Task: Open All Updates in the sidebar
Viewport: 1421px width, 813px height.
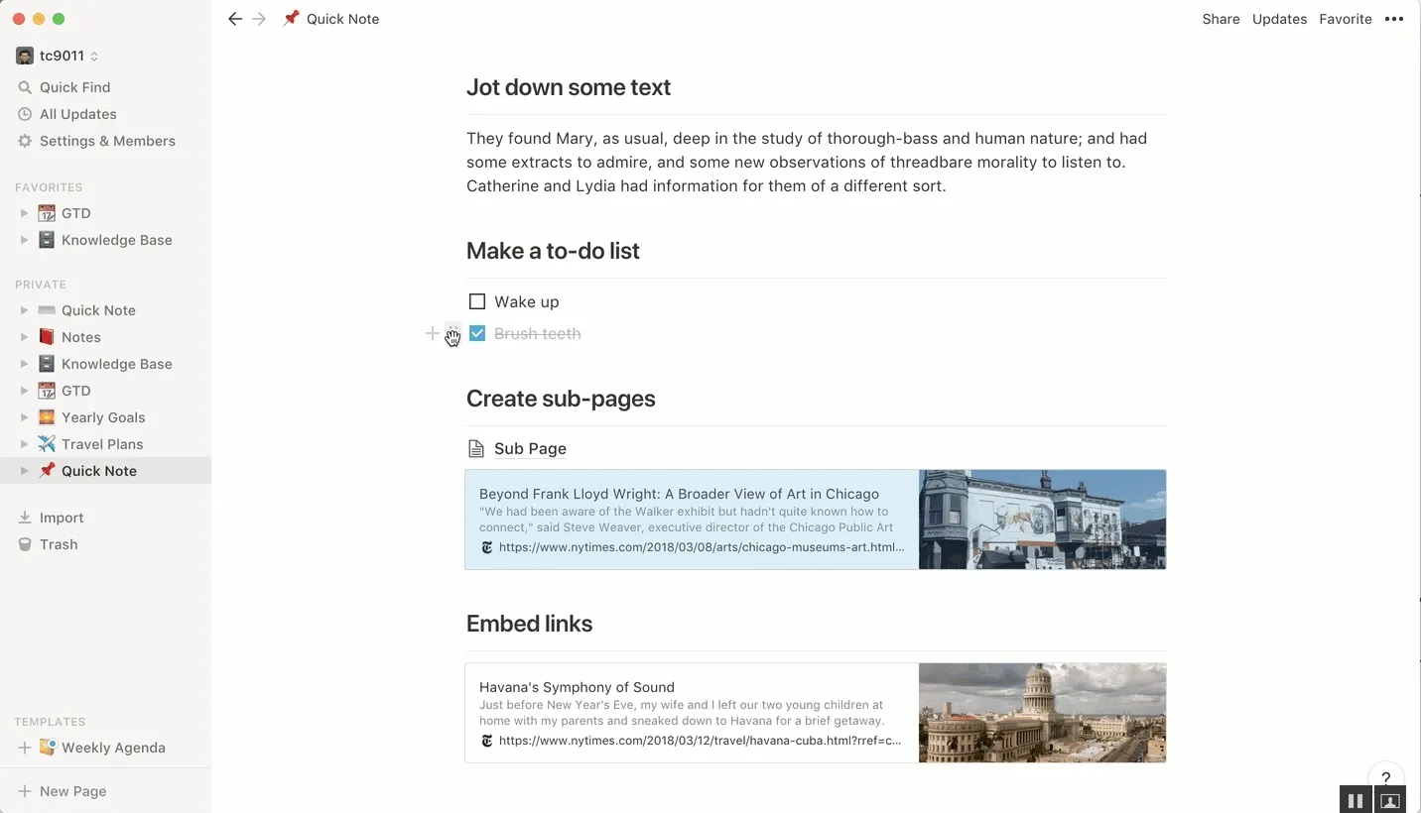Action: point(77,114)
